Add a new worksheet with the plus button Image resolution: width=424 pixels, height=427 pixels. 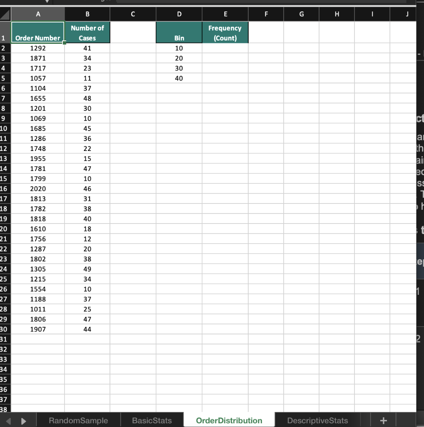[x=383, y=420]
